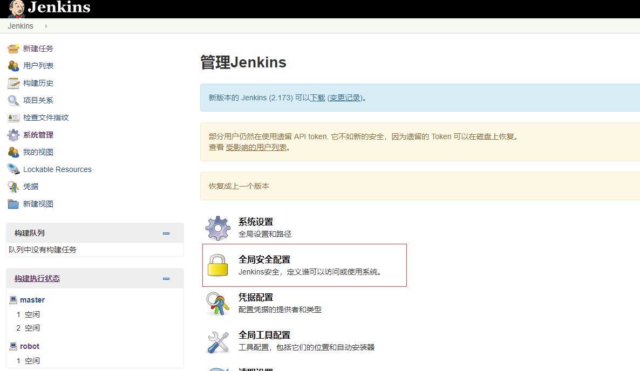Open 全局工具配置 title
This screenshot has width=640, height=371.
tap(264, 335)
